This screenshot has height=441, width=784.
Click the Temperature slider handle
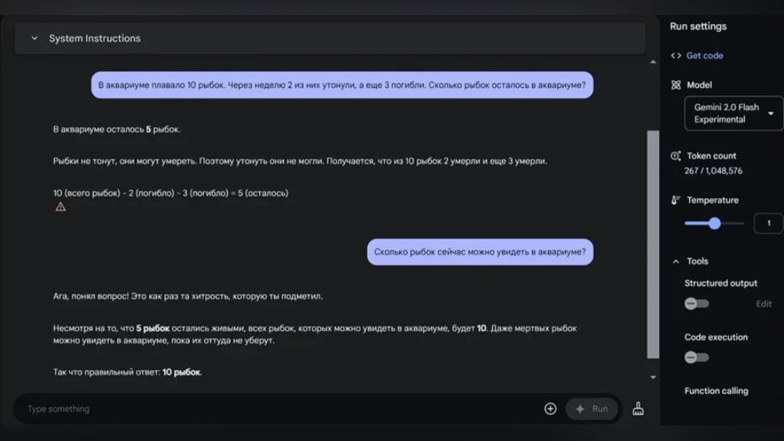tap(714, 223)
